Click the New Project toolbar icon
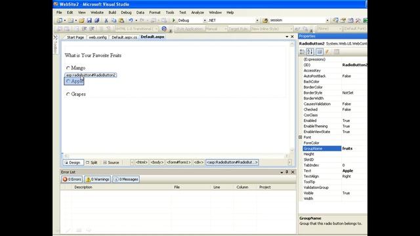The height and width of the screenshot is (236, 420). pyautogui.click(x=60, y=20)
